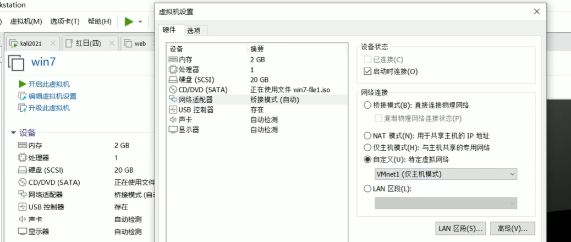Select 显示器 display in hardware list
The image size is (571, 242).
point(189,130)
